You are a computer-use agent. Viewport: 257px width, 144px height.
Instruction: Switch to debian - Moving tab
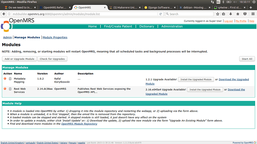pyautogui.click(x=195, y=7)
